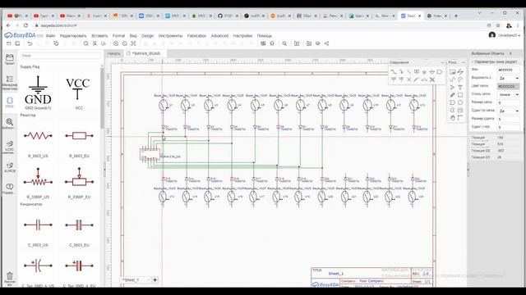This screenshot has width=526, height=295.
Task: Open the Library search sidebar icon
Action: tap(9, 124)
